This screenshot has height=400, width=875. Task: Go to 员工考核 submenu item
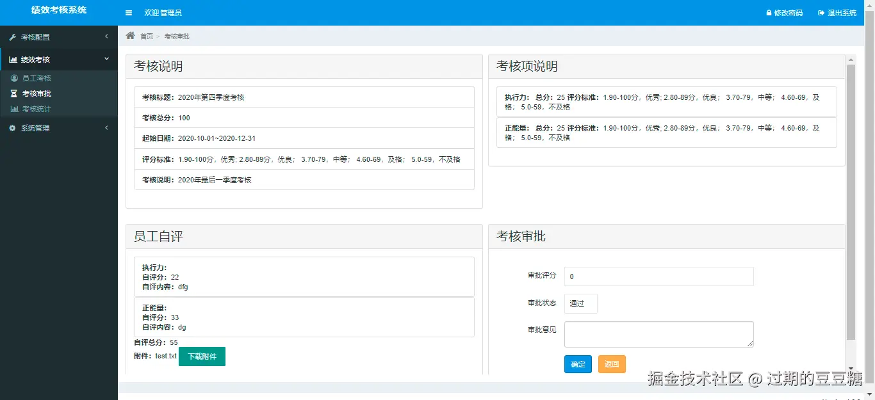click(37, 78)
